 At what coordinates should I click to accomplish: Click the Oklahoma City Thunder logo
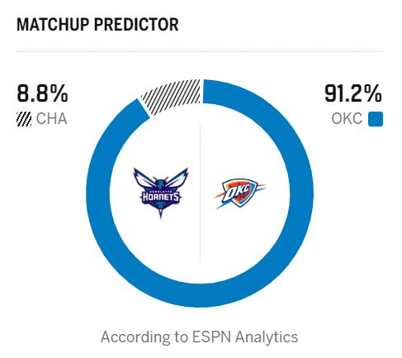[239, 193]
